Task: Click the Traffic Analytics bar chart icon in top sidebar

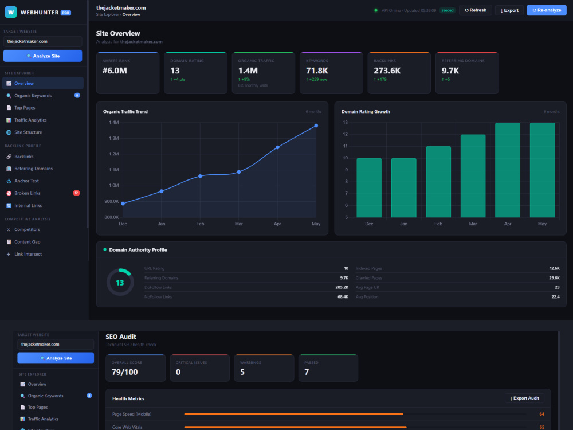Action: click(9, 120)
